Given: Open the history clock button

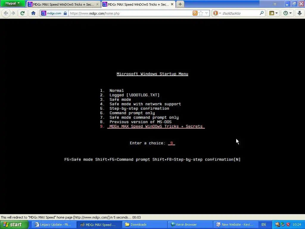Looking at the screenshot, I should (x=286, y=13).
